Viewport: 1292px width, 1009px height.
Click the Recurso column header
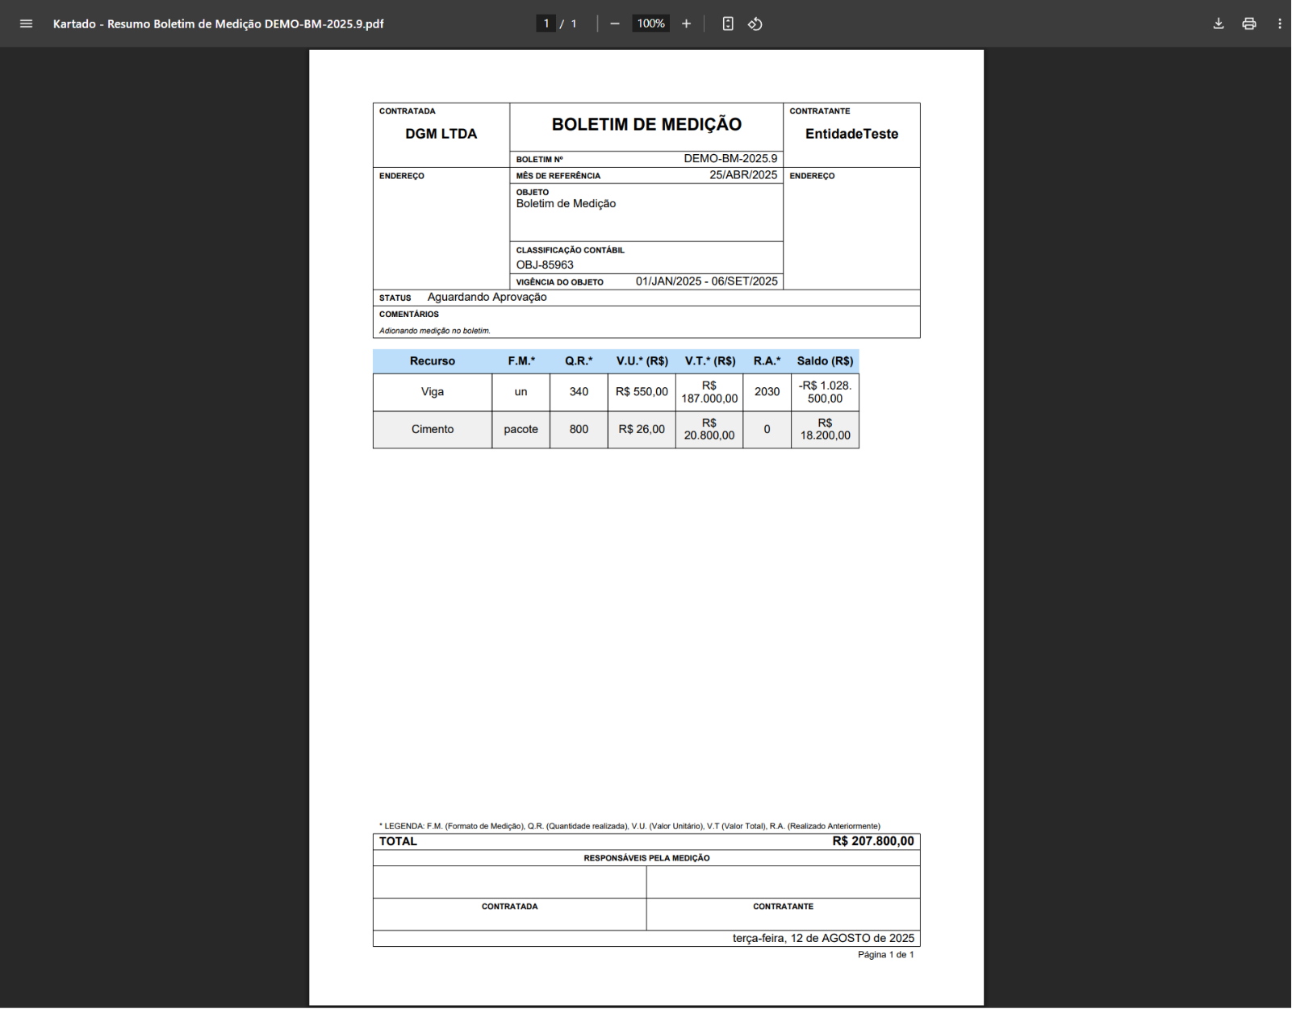pos(433,361)
